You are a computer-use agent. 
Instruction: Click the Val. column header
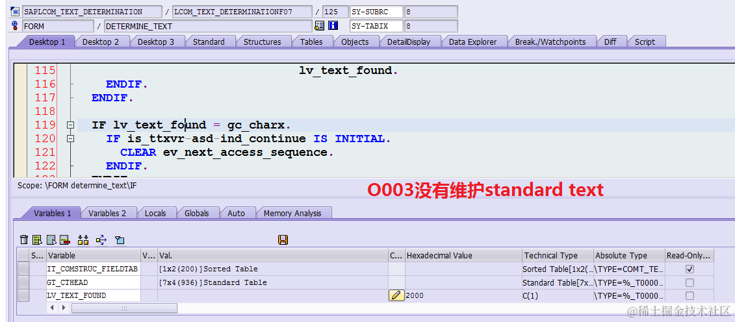[x=273, y=256]
